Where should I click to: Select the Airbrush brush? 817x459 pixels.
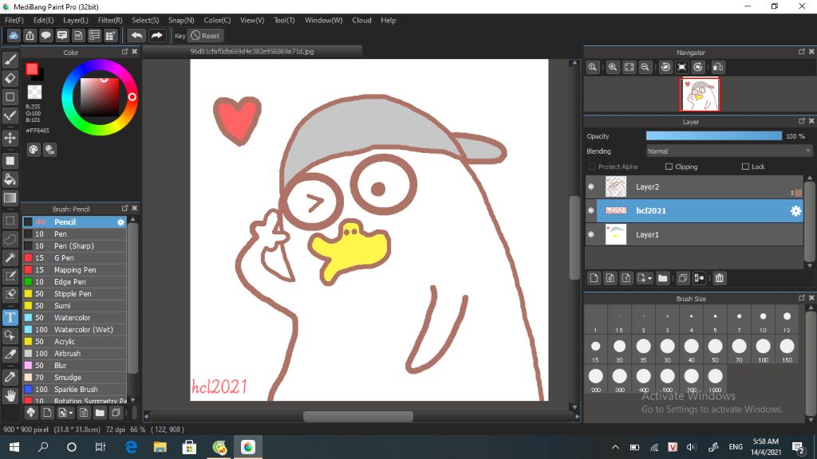point(74,353)
